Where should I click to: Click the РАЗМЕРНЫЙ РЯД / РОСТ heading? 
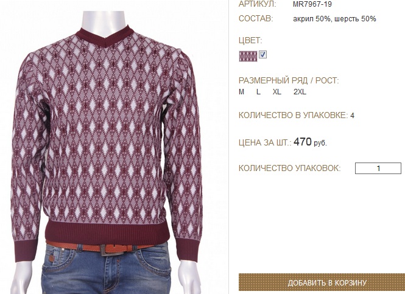(x=289, y=80)
